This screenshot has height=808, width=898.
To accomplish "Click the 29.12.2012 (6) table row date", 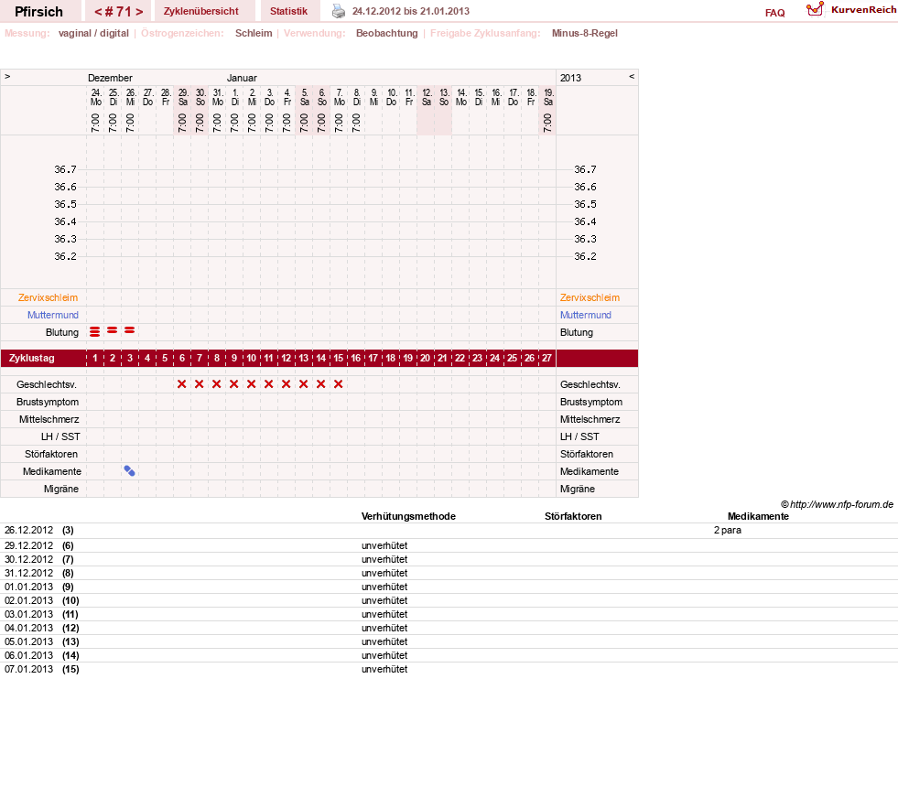I will click(28, 545).
